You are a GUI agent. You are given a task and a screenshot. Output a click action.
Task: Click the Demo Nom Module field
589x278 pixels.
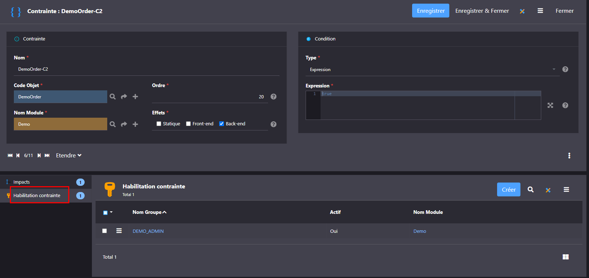61,124
